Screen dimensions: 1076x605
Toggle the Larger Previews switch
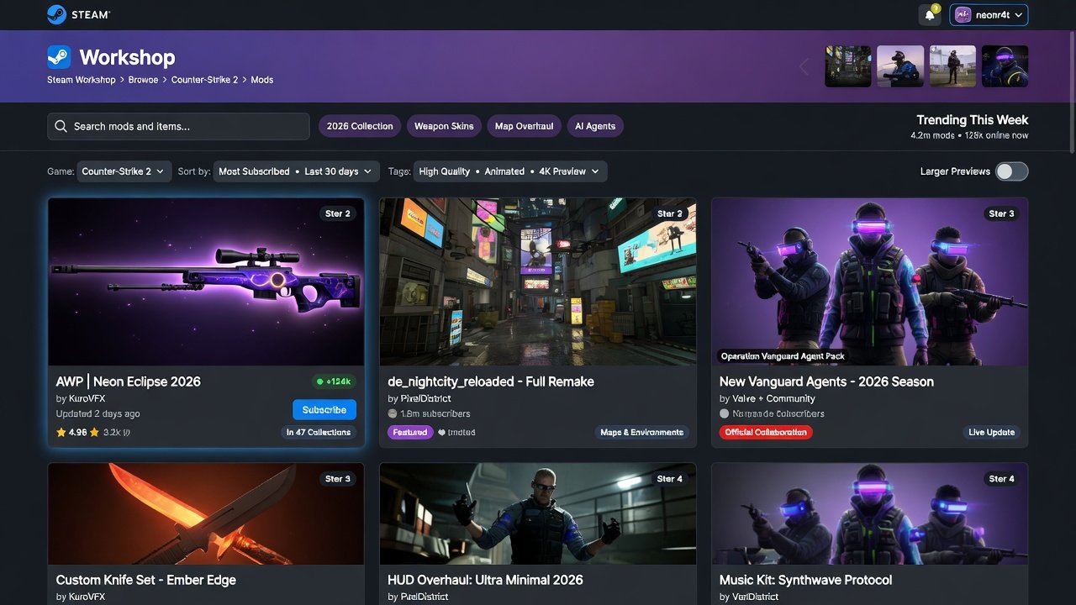1012,171
